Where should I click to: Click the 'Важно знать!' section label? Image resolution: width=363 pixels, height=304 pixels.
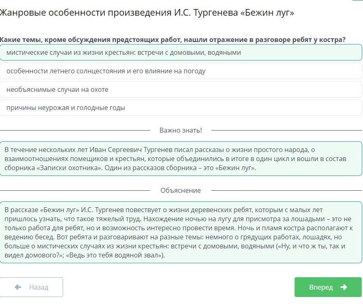click(180, 130)
